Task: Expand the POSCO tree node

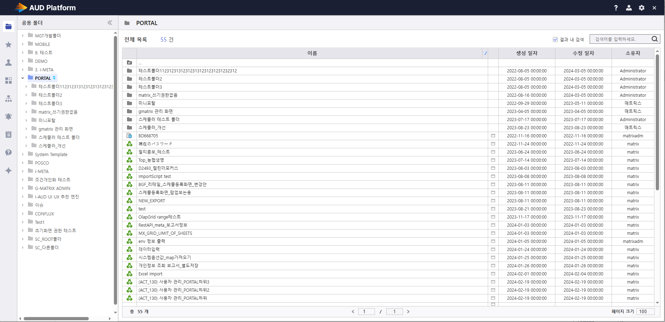Action: coord(23,163)
